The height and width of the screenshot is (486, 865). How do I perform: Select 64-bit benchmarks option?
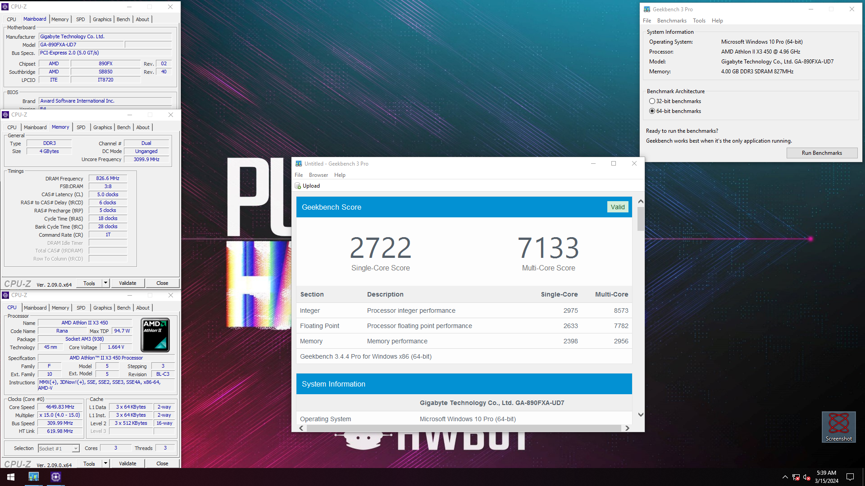[x=652, y=111]
